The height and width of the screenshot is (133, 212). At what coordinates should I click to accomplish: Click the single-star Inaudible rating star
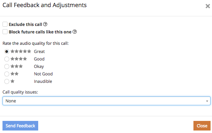pyautogui.click(x=12, y=81)
